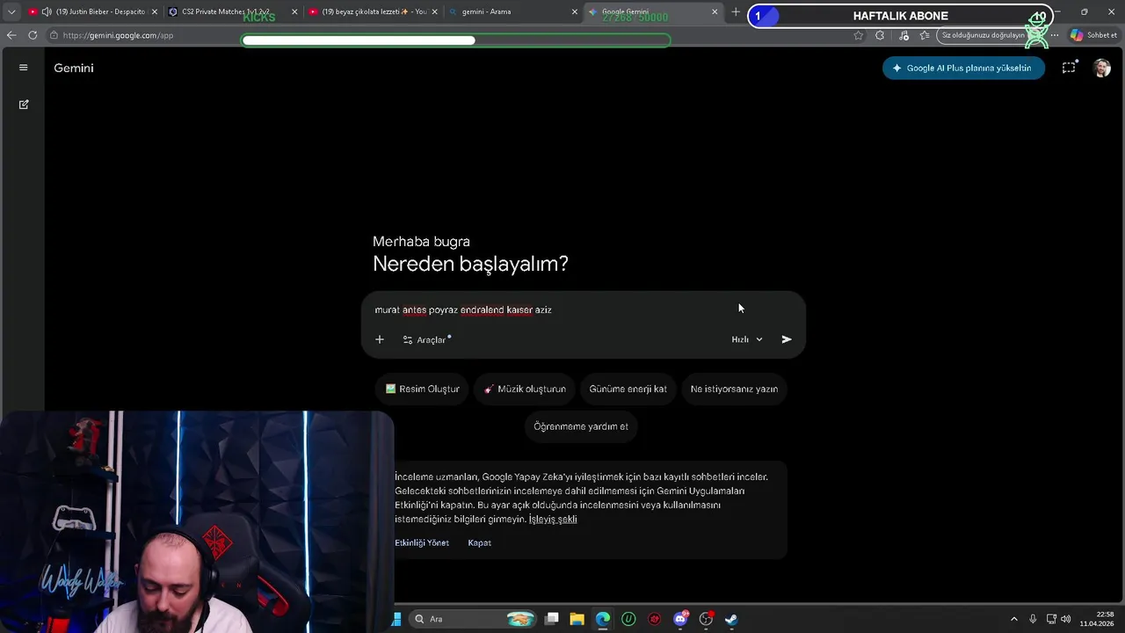Image resolution: width=1125 pixels, height=633 pixels.
Task: Close the gemini - Arama tab
Action: pos(575,12)
